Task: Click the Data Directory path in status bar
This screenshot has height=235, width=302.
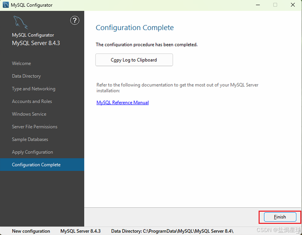Action: point(172,231)
